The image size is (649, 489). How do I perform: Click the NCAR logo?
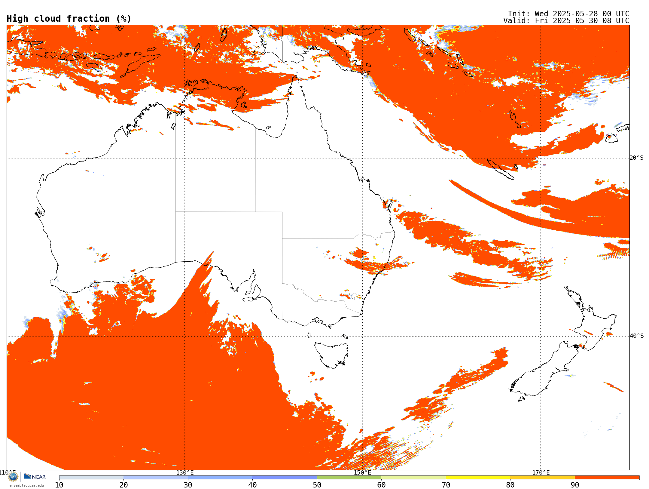tap(35, 476)
